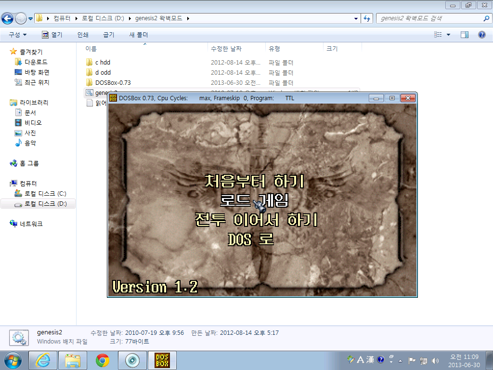Image resolution: width=493 pixels, height=370 pixels.
Task: Open the network tray icon
Action: 424,360
